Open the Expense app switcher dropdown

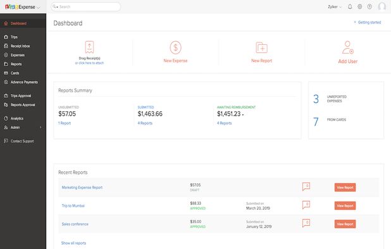[38, 8]
